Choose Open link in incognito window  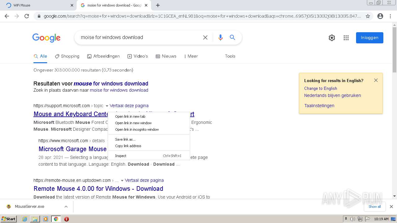[x=149, y=129]
